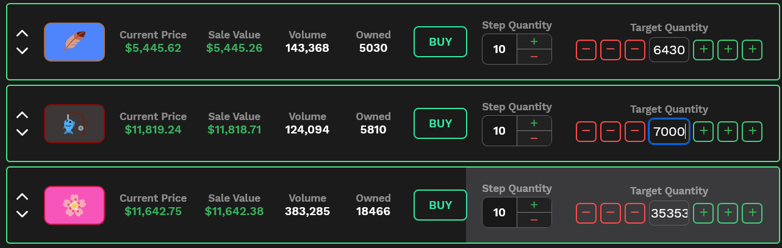
Task: Buy the cherry blossom item
Action: point(440,205)
